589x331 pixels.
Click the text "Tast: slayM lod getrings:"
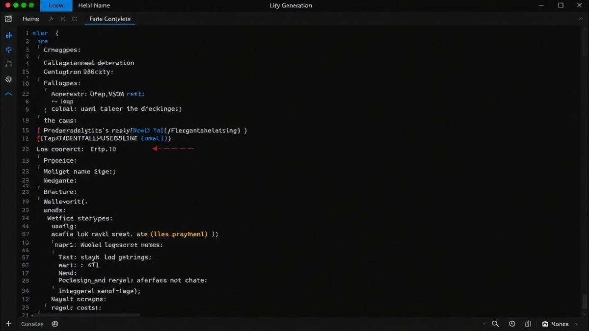pos(105,257)
